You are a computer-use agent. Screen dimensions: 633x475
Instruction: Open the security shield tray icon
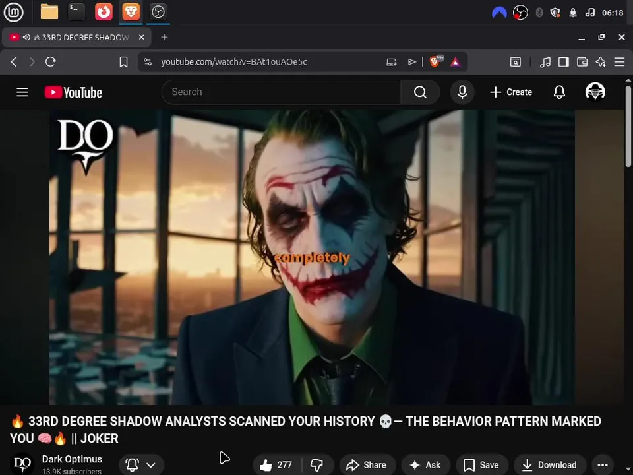click(x=555, y=13)
